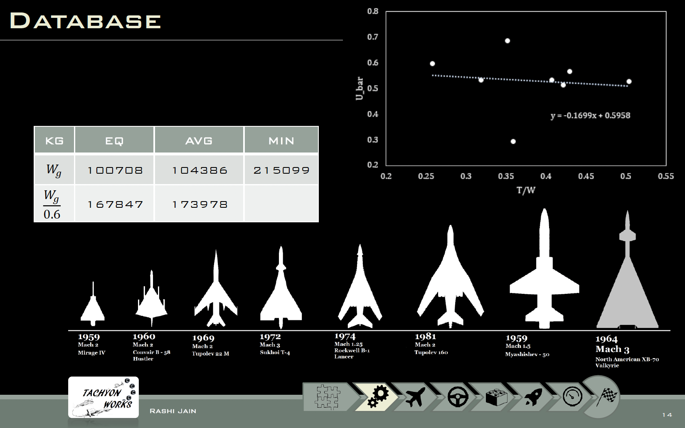685x428 pixels.
Task: Click the Tachyon Works logo
Action: (x=103, y=397)
